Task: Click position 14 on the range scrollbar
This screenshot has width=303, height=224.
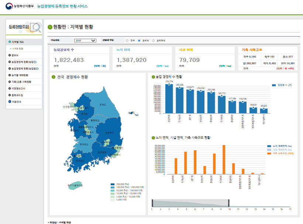Action: point(264,209)
